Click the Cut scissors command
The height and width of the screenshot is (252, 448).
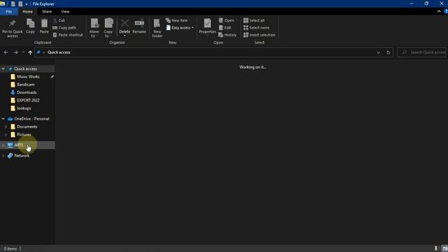coord(59,20)
